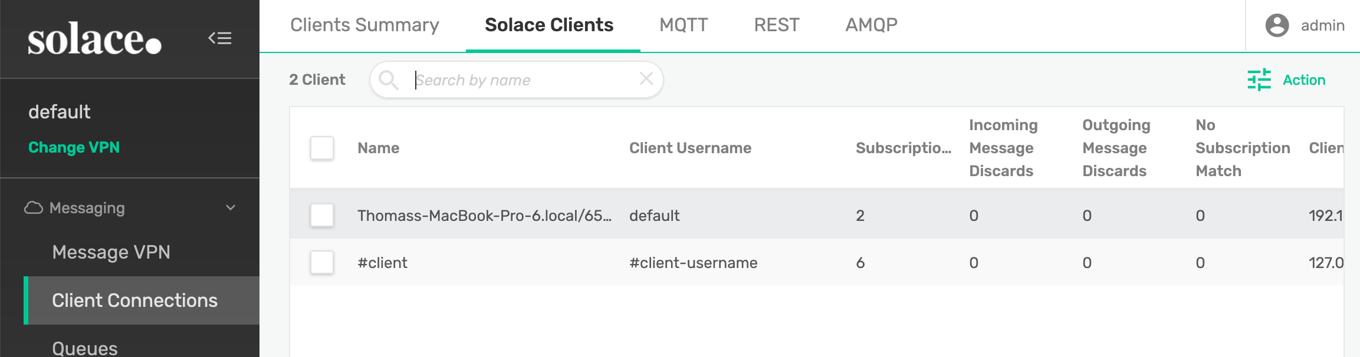
Task: Open Message VPN in sidebar
Action: 111,252
